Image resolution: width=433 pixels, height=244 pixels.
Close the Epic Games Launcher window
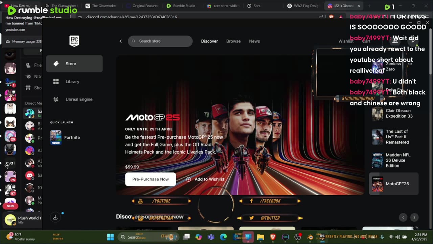(x=427, y=23)
